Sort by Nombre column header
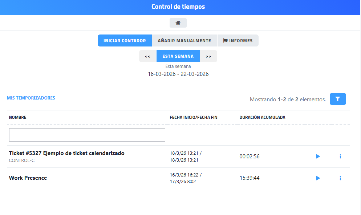Viewport: 361px width, 215px height. pyautogui.click(x=18, y=117)
